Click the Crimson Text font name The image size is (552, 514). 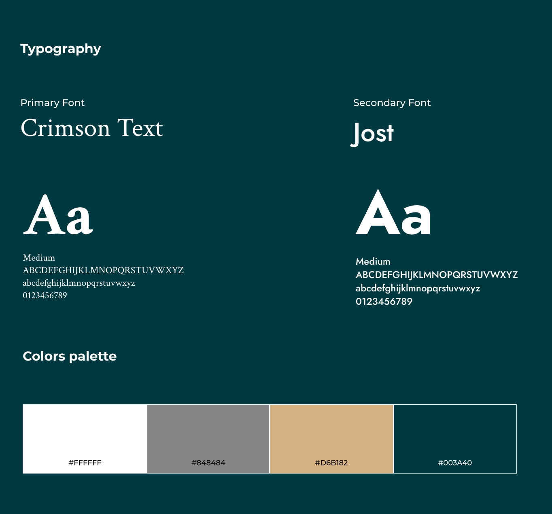92,129
